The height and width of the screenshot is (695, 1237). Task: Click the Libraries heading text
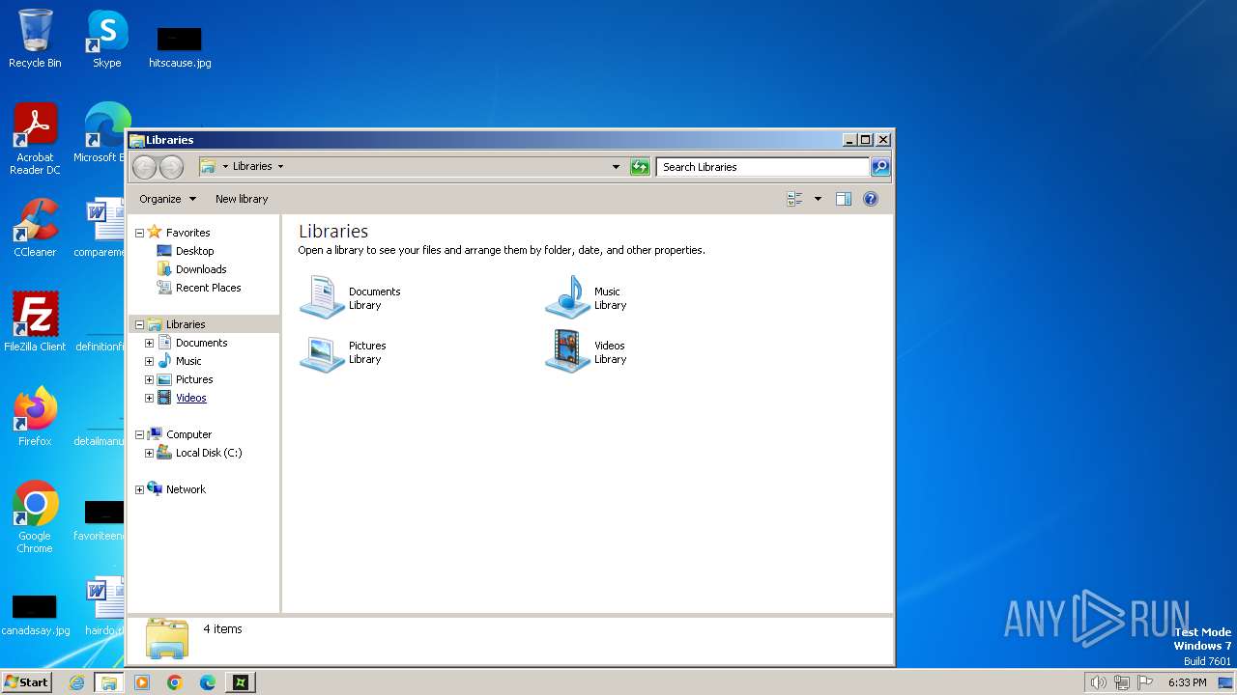click(x=333, y=232)
